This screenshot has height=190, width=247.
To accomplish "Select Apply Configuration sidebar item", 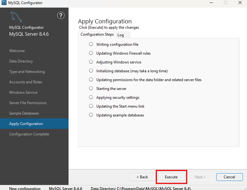I will pyautogui.click(x=34, y=124).
